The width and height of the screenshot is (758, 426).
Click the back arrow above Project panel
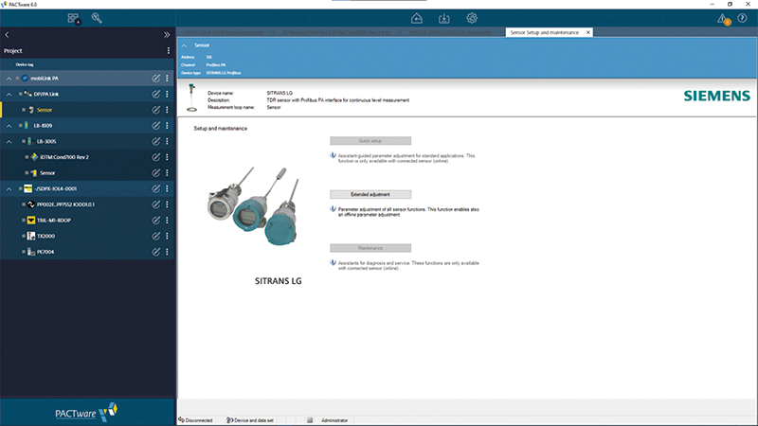click(x=7, y=35)
